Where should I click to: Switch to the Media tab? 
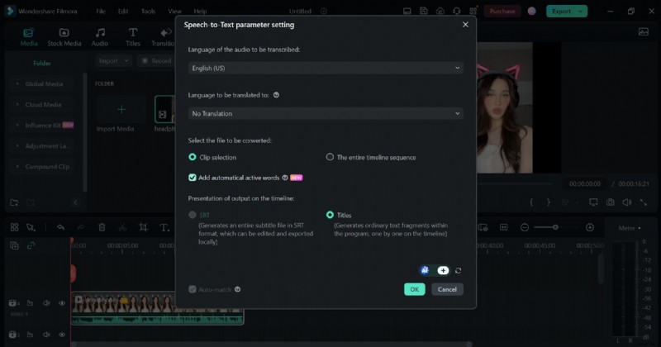click(29, 37)
